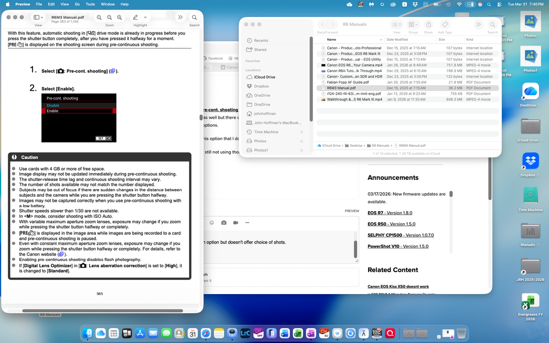Open Control Center in menu bar
The height and width of the screenshot is (343, 549).
(x=499, y=4)
